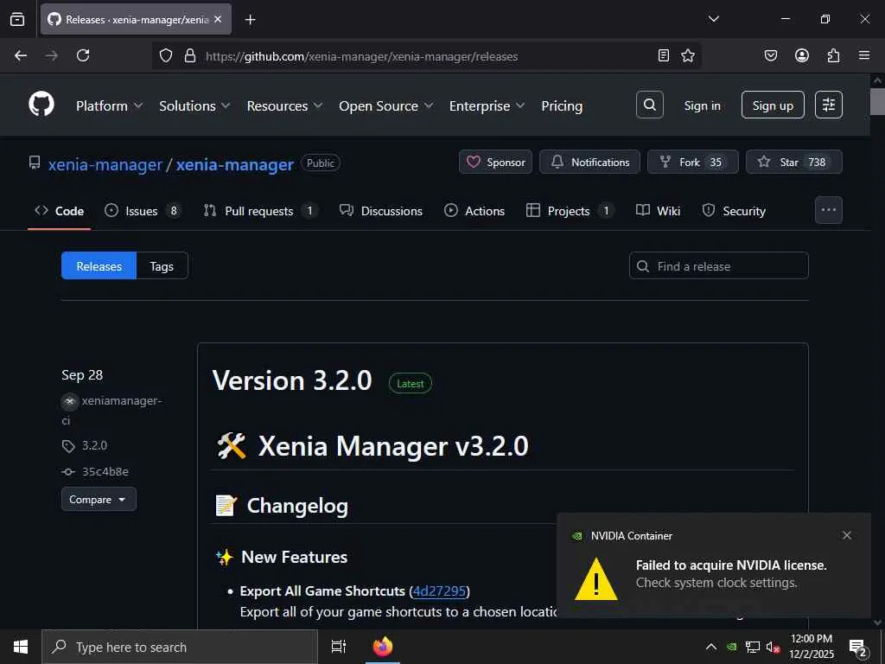The width and height of the screenshot is (885, 664).
Task: Open the Security tab
Action: coord(734,211)
